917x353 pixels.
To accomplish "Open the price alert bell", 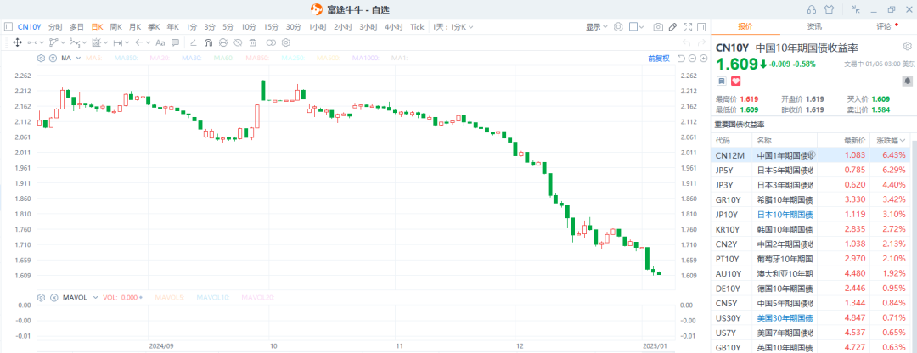I will tap(907, 79).
